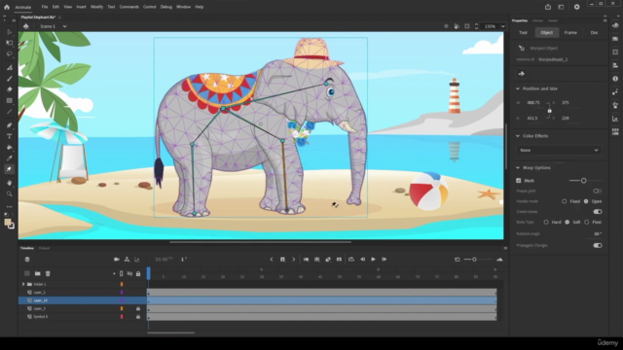This screenshot has width=623, height=350.
Task: Click the Center Stage icon
Action: click(446, 26)
